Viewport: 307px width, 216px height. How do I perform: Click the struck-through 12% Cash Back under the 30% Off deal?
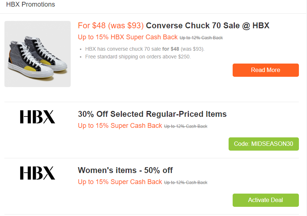(x=186, y=126)
